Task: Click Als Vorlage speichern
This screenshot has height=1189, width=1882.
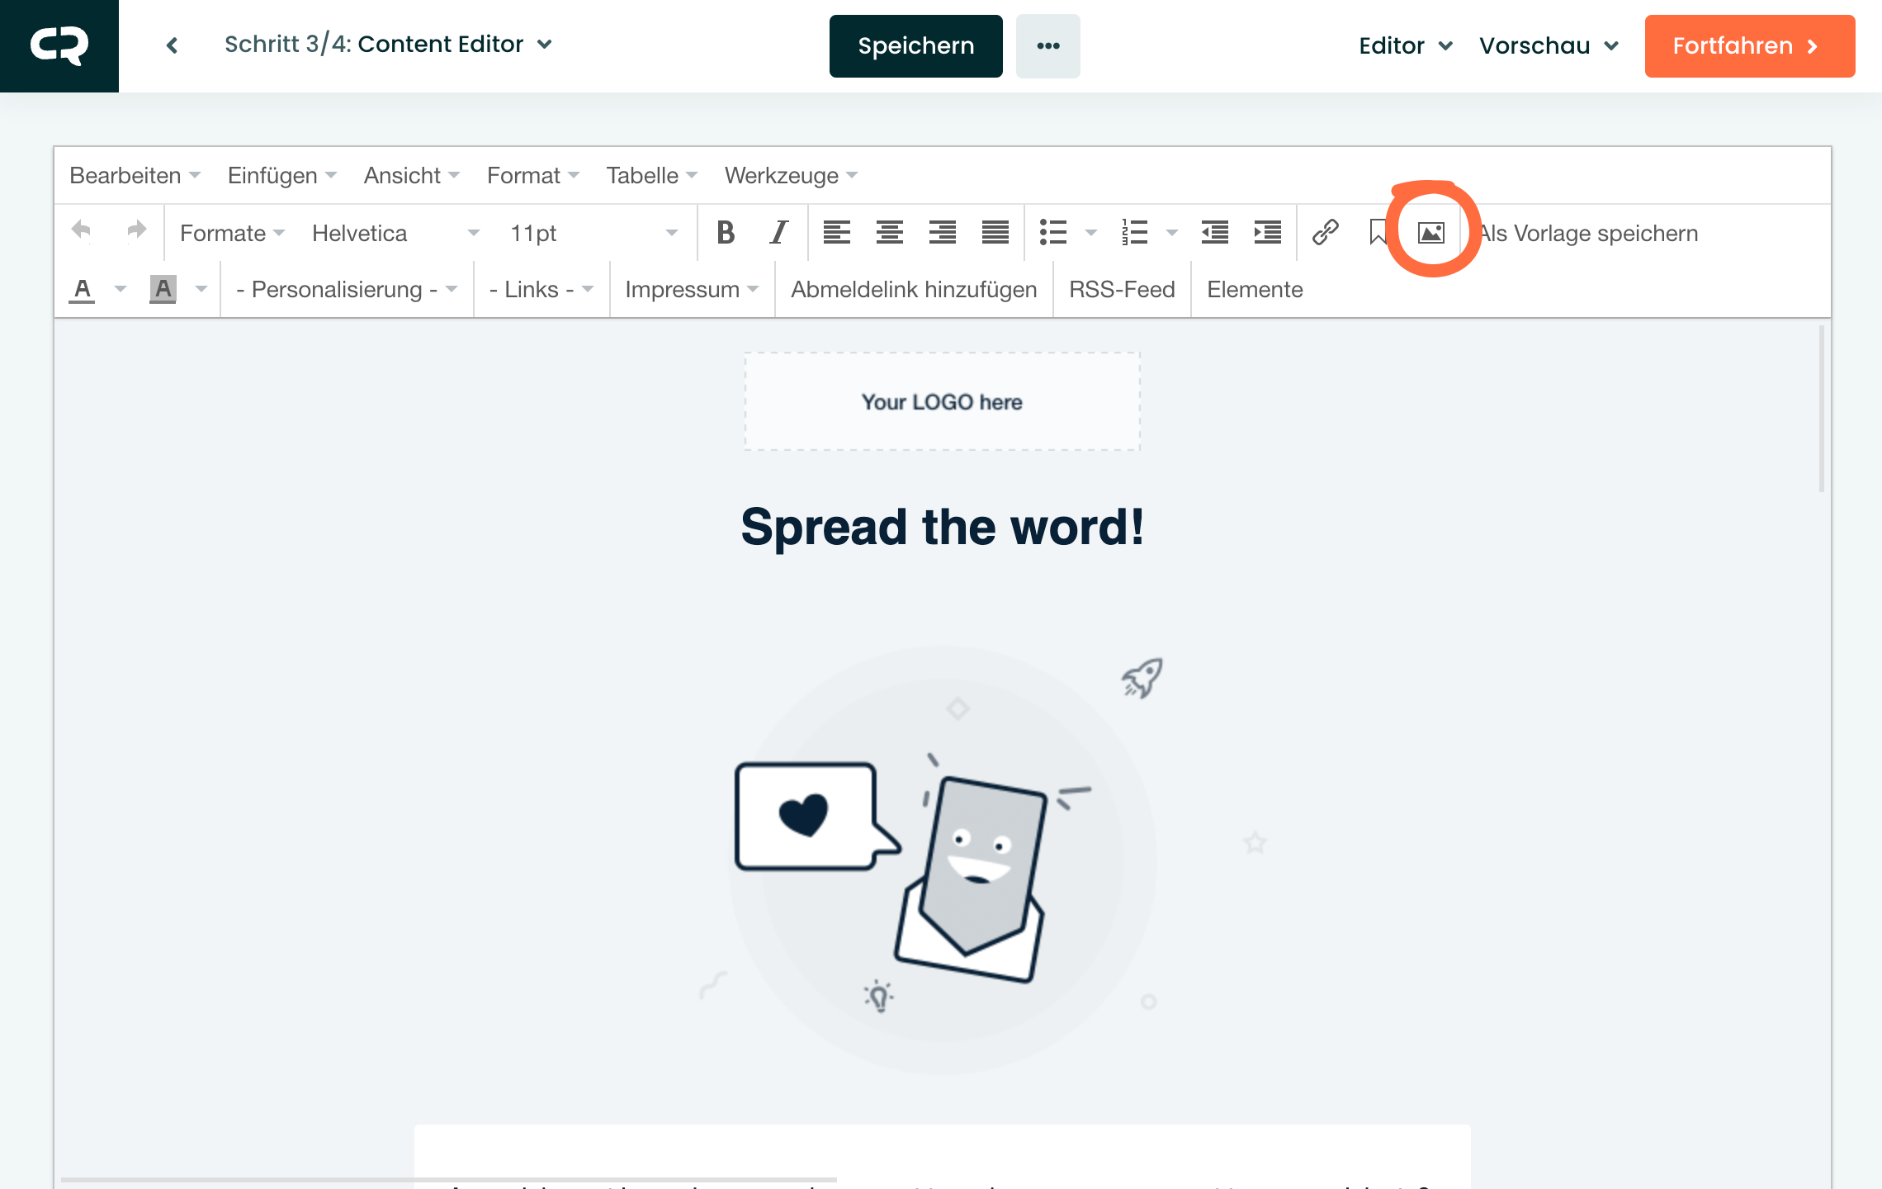Action: tap(1588, 234)
